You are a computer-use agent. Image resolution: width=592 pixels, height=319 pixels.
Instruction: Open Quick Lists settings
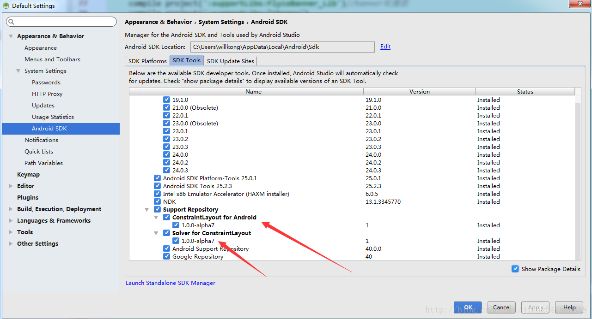[x=39, y=151]
